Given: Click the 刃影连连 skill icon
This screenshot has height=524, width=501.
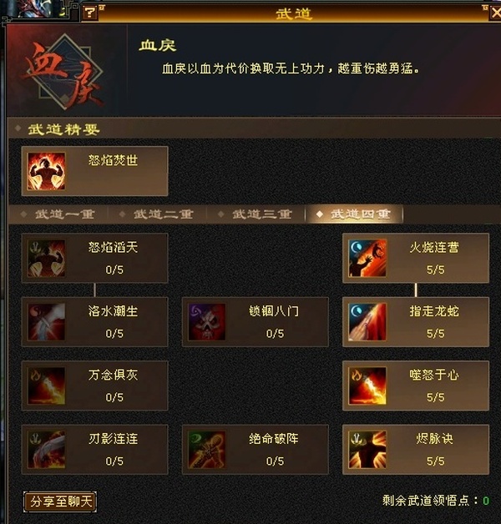Looking at the screenshot, I should click(46, 450).
